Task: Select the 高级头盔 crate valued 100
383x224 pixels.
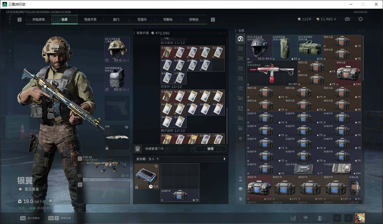Action: tap(349, 73)
